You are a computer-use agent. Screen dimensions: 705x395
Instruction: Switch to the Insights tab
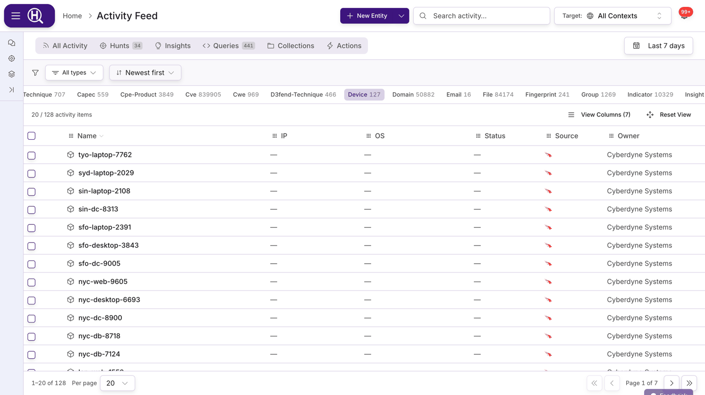173,46
